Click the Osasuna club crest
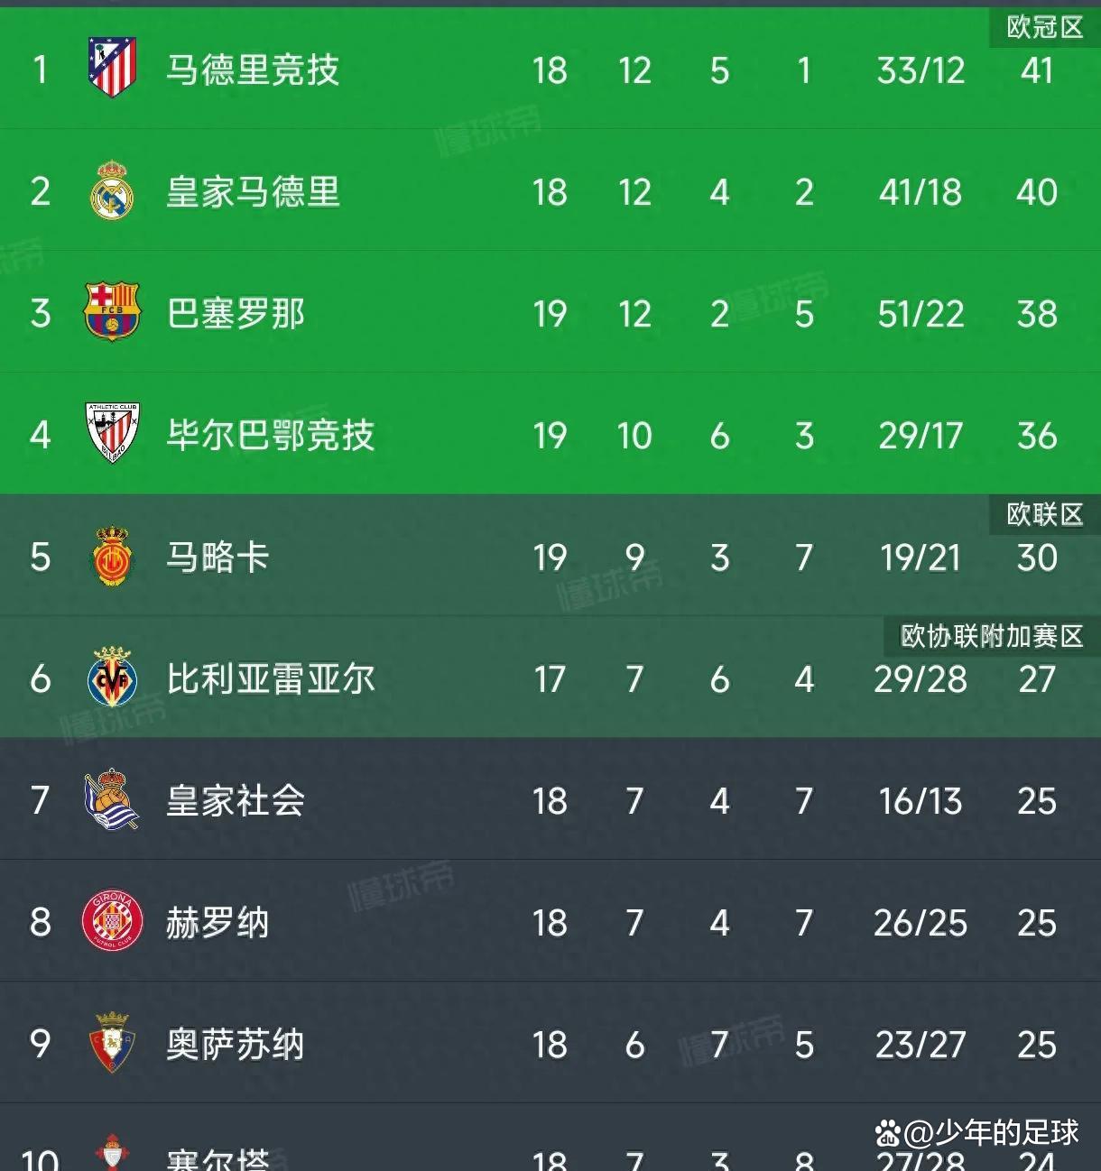The width and height of the screenshot is (1101, 1171). [x=112, y=1043]
